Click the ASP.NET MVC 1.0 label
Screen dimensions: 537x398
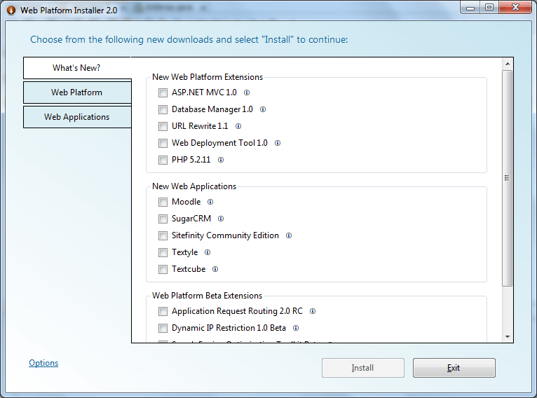tap(204, 92)
